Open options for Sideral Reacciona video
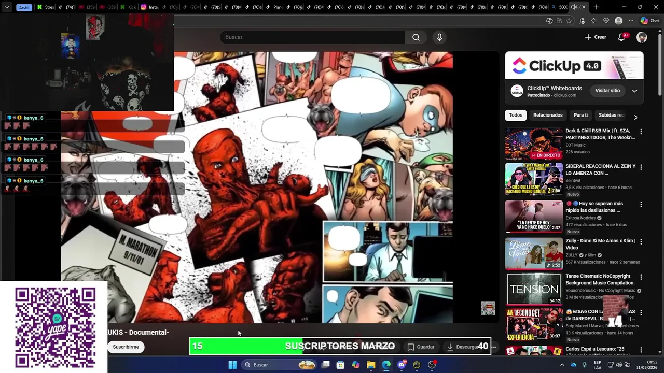This screenshot has width=664, height=373. coord(641,167)
